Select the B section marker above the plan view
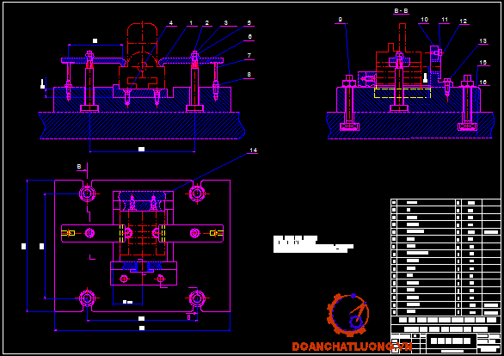 pos(79,167)
